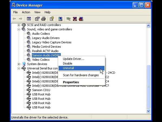This screenshot has width=162, height=122.
Task: Select Legacy Video Capture Devices entry
Action: [x=52, y=42]
